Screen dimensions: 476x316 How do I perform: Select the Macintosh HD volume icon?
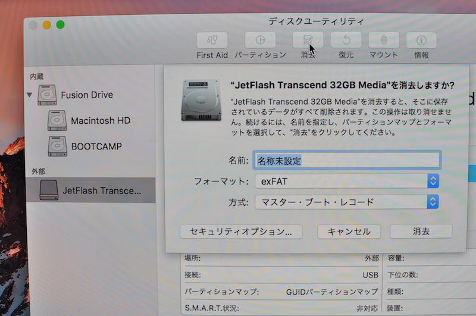click(x=57, y=121)
